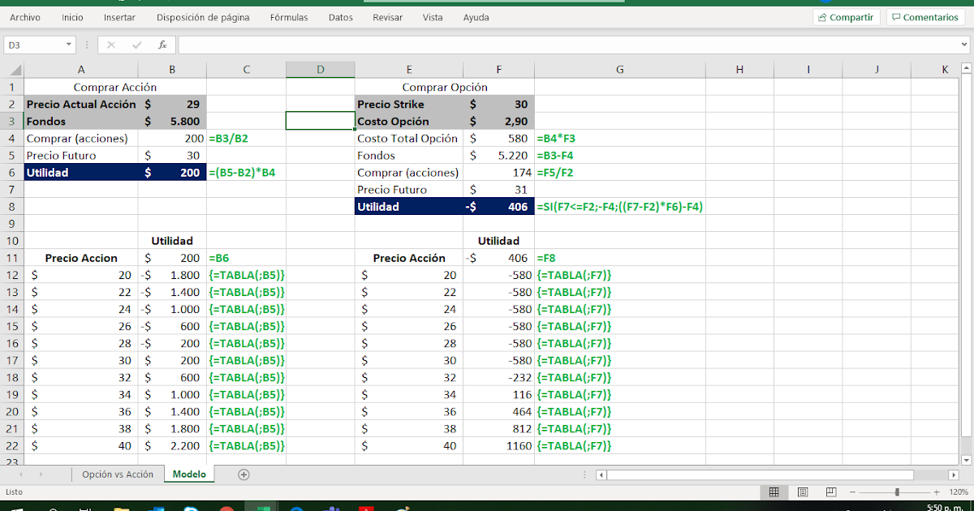
Task: Select the Normal view icon in status bar
Action: (x=774, y=492)
